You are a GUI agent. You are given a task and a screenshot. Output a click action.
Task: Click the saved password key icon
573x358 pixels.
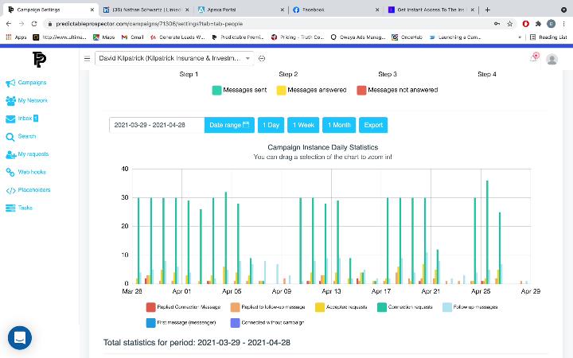[x=497, y=24]
